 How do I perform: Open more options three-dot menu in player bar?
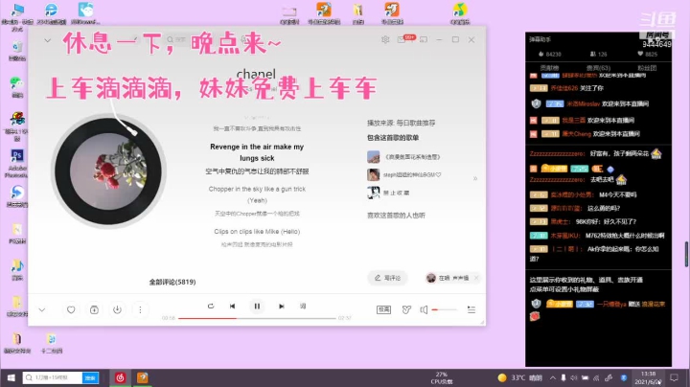pyautogui.click(x=140, y=309)
